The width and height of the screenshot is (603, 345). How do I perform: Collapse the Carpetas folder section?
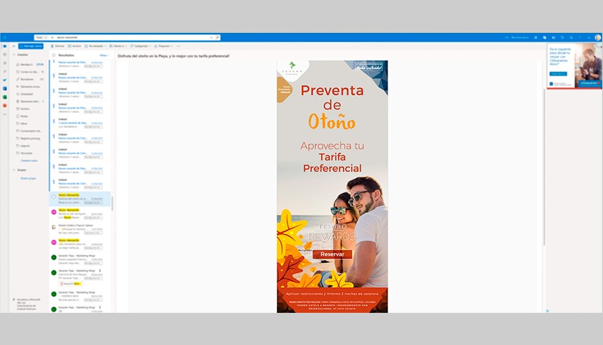pyautogui.click(x=14, y=54)
